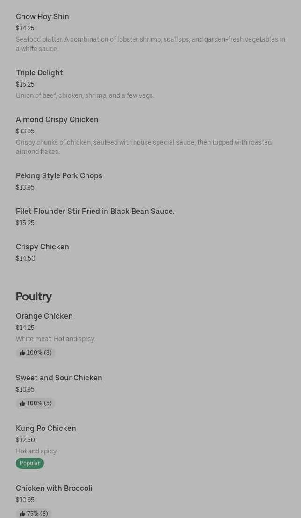Open Almond Crispy Chicken item
Screen dimensions: 301x518
(x=57, y=120)
